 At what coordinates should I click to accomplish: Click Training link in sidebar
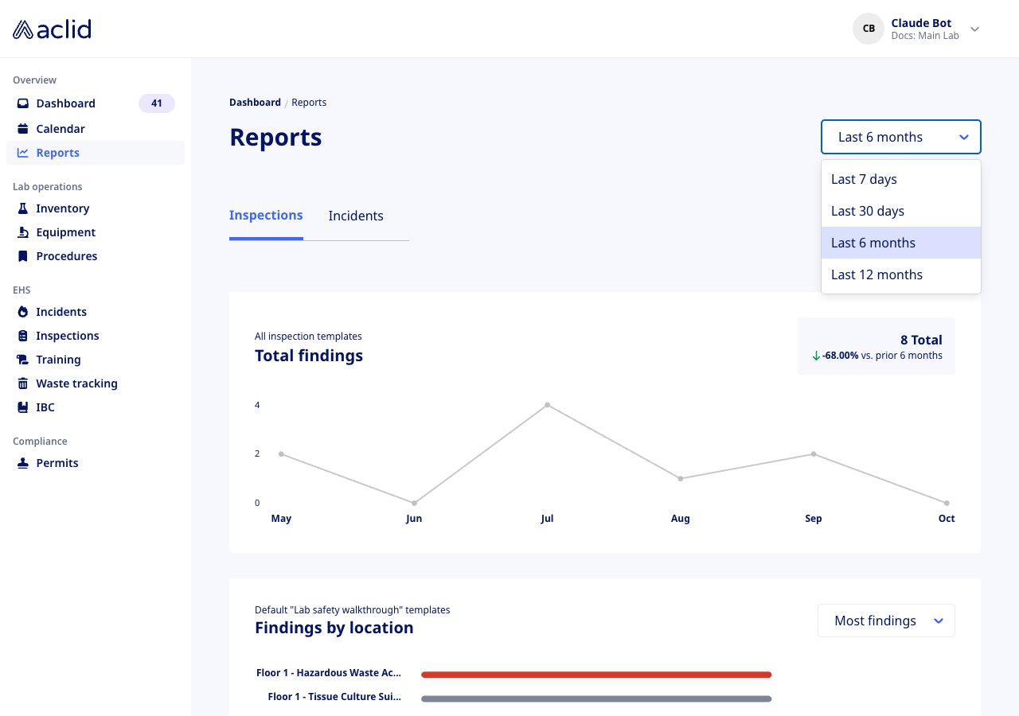[x=58, y=360]
